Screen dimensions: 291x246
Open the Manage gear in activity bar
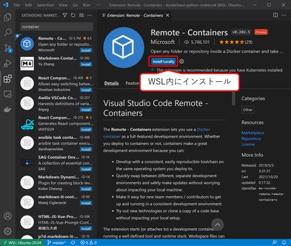[7, 231]
